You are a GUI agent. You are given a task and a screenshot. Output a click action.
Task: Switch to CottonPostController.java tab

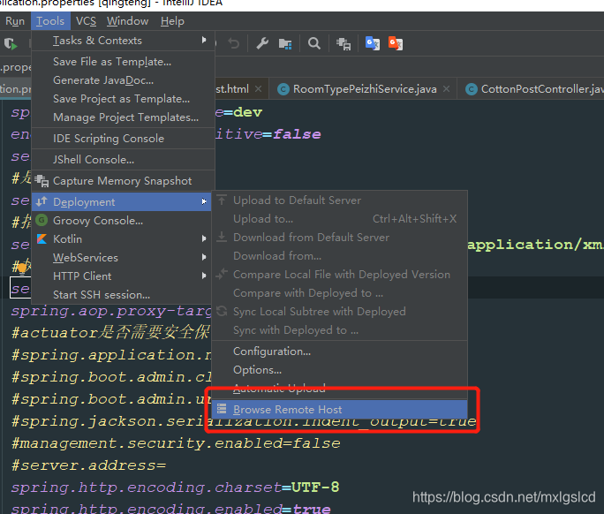tap(542, 89)
